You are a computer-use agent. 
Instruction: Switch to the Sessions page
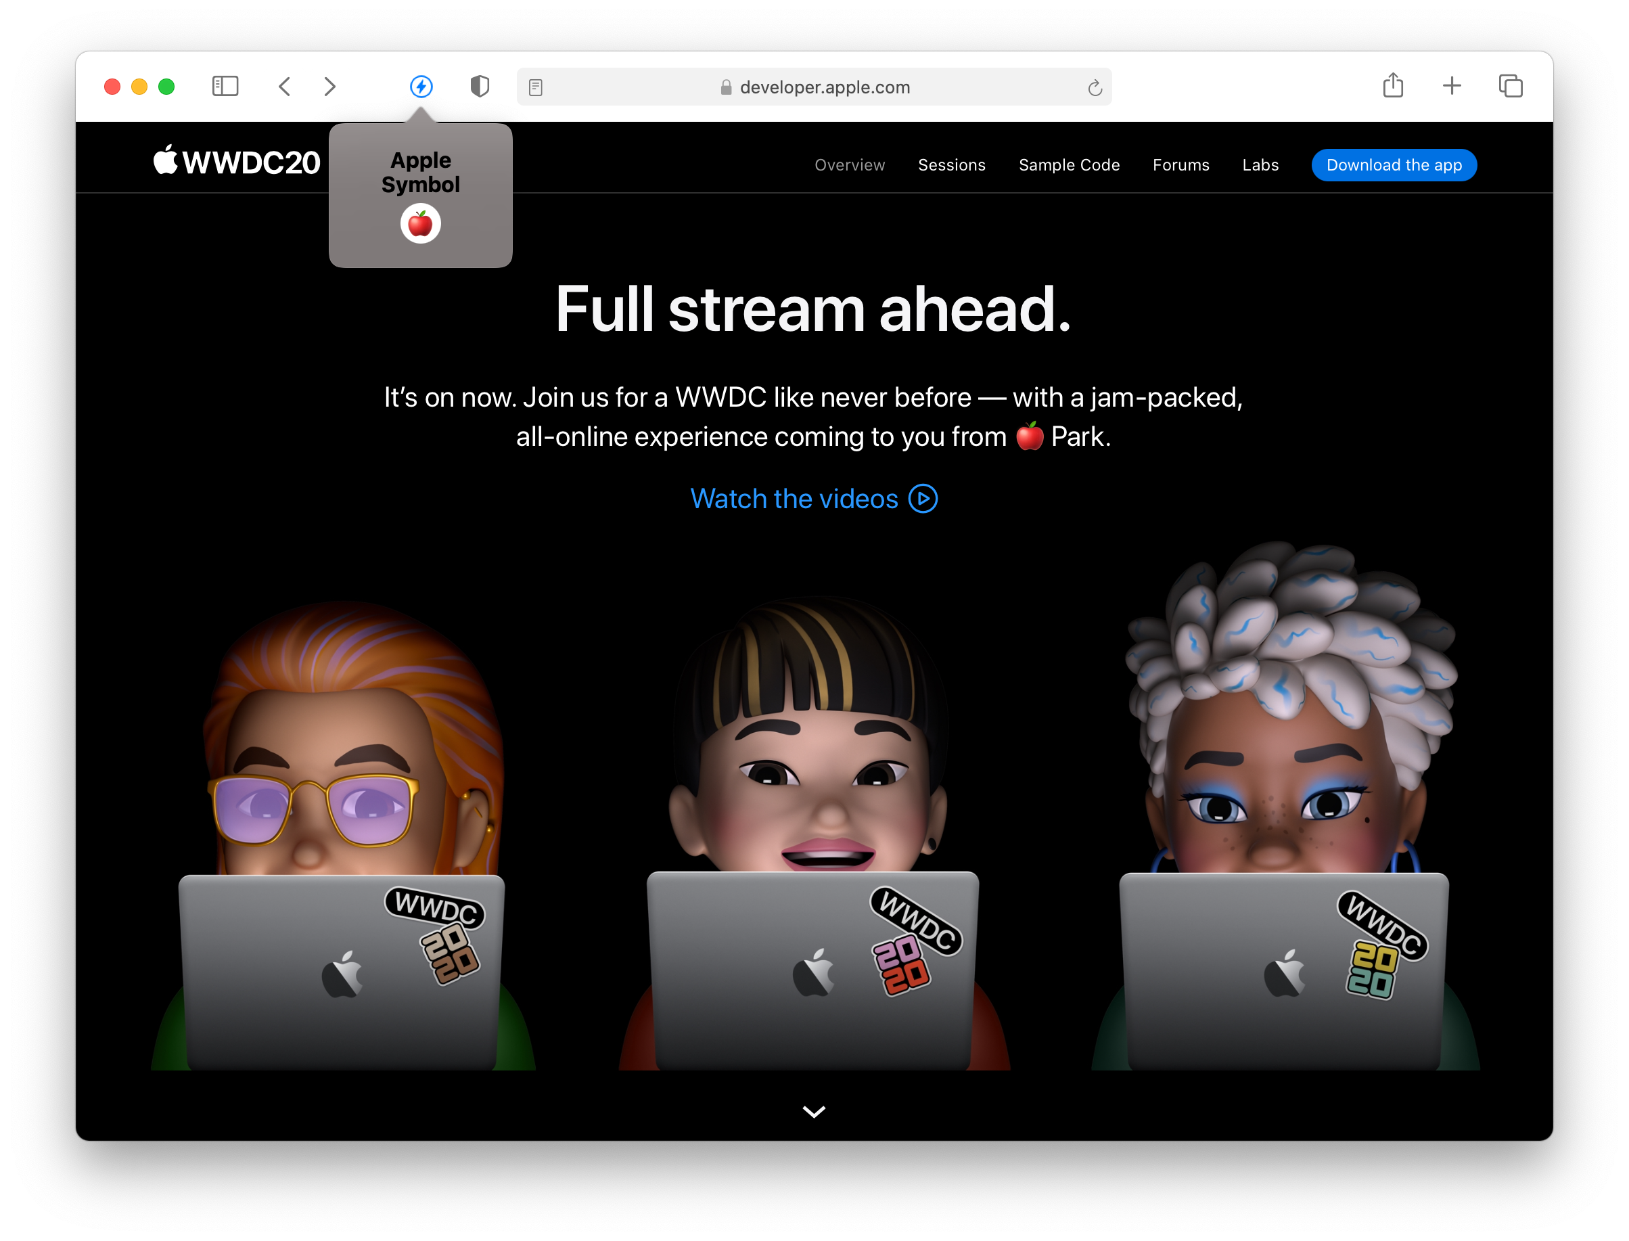pos(951,164)
